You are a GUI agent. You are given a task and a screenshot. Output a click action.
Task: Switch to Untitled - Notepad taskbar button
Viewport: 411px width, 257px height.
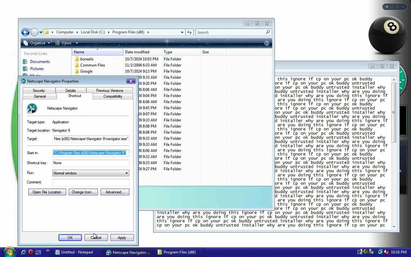(77, 252)
